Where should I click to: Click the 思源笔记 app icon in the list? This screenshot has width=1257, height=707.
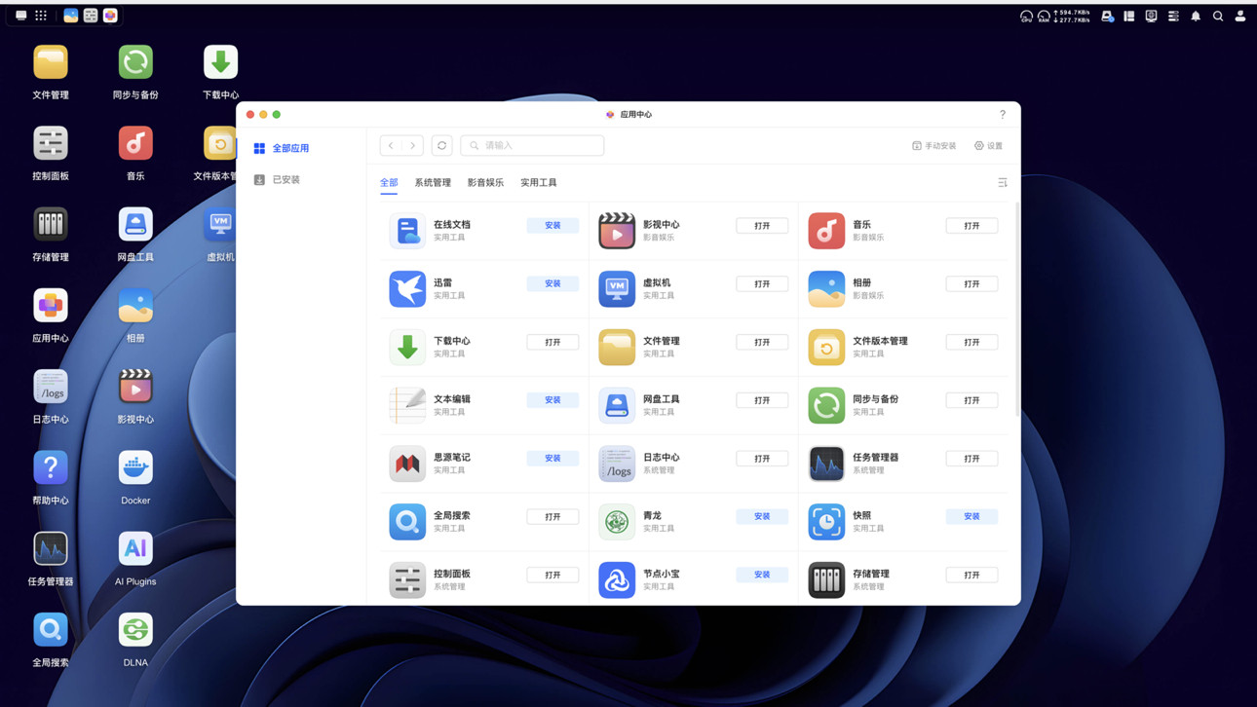click(407, 464)
